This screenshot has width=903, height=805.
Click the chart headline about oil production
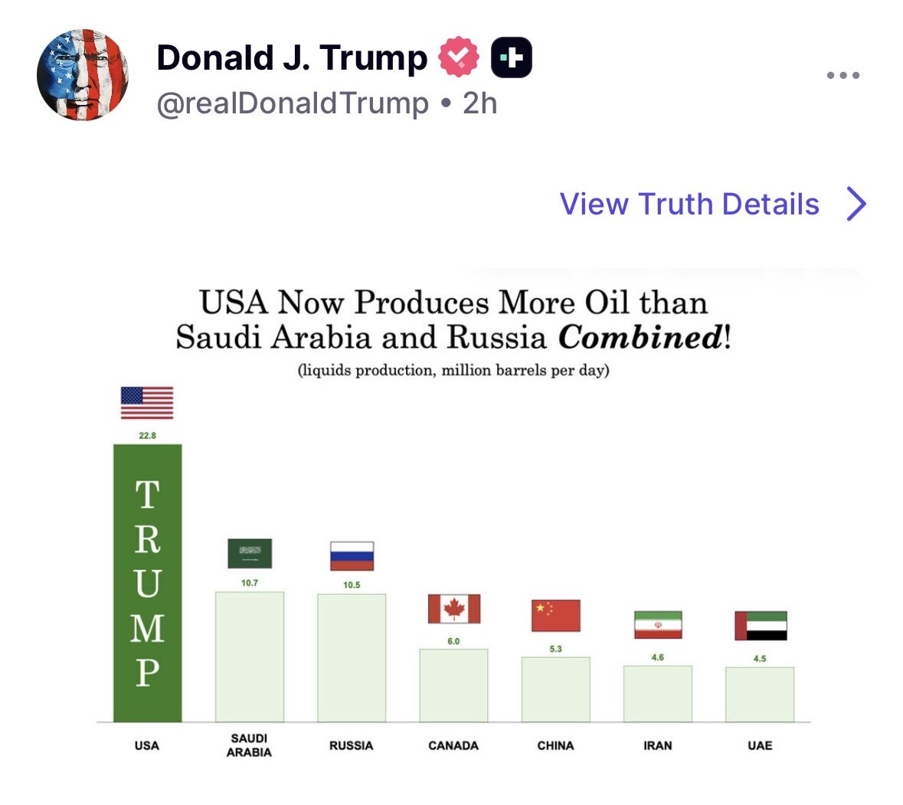tap(453, 320)
